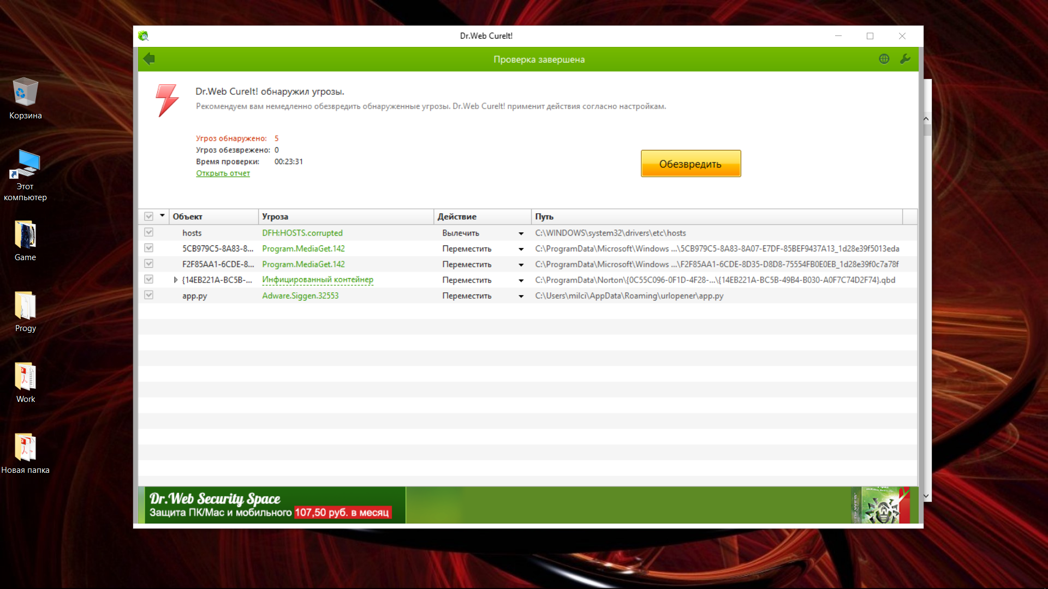Click the scan time value 00:23:31
Viewport: 1048px width, 589px height.
tap(289, 161)
